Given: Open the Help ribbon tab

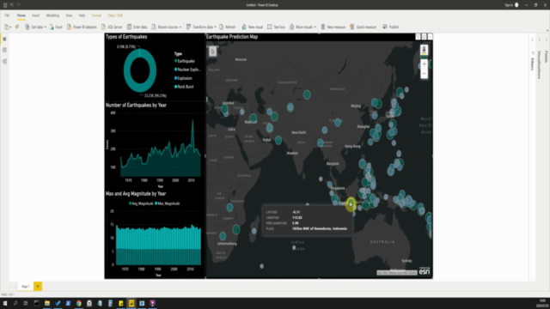Looking at the screenshot, I should tap(82, 15).
